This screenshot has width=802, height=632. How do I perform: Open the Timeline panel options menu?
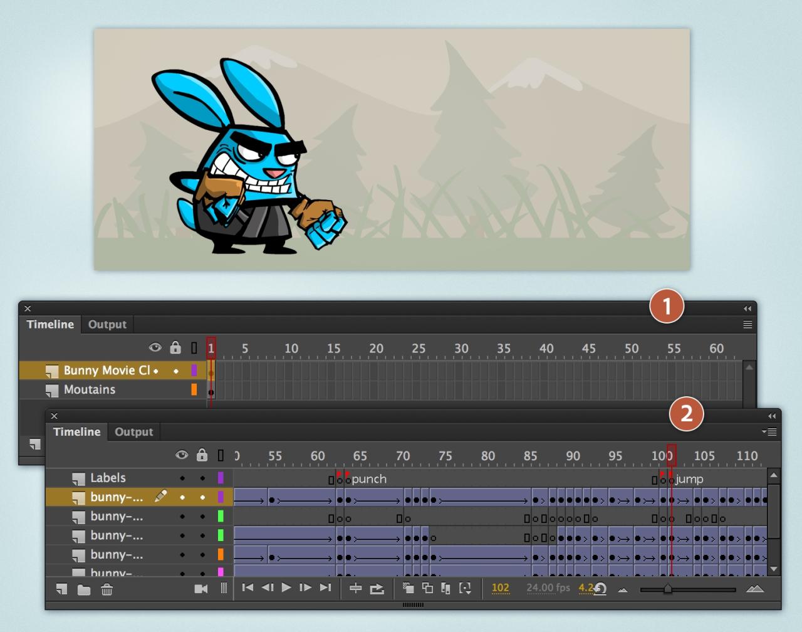click(747, 324)
